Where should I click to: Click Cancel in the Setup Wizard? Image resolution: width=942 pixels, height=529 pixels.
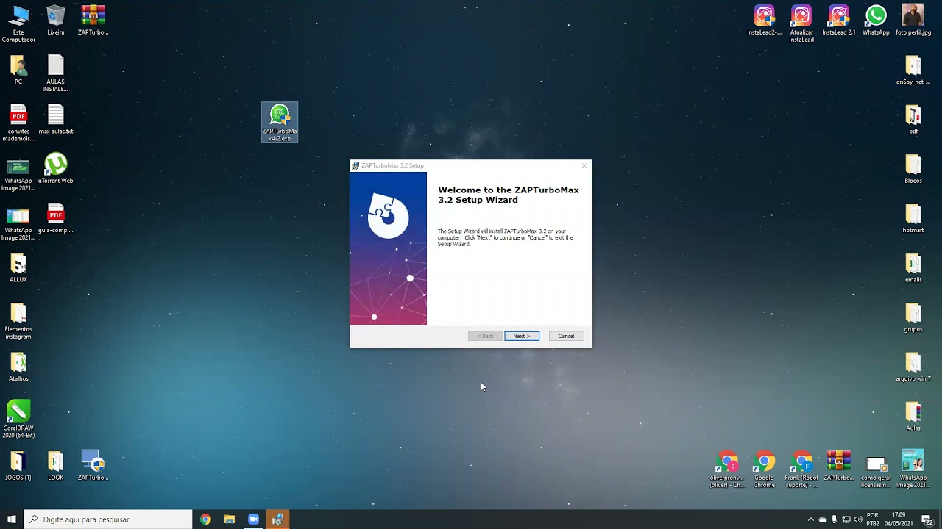pyautogui.click(x=566, y=336)
